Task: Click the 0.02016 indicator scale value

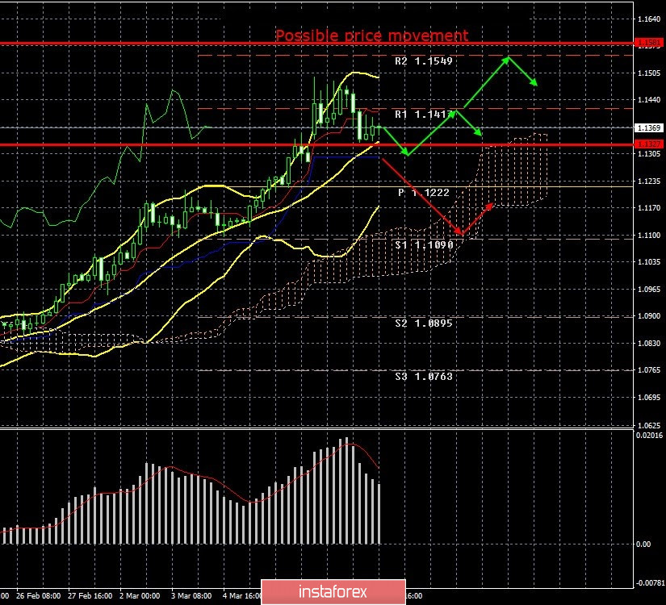Action: [x=649, y=435]
